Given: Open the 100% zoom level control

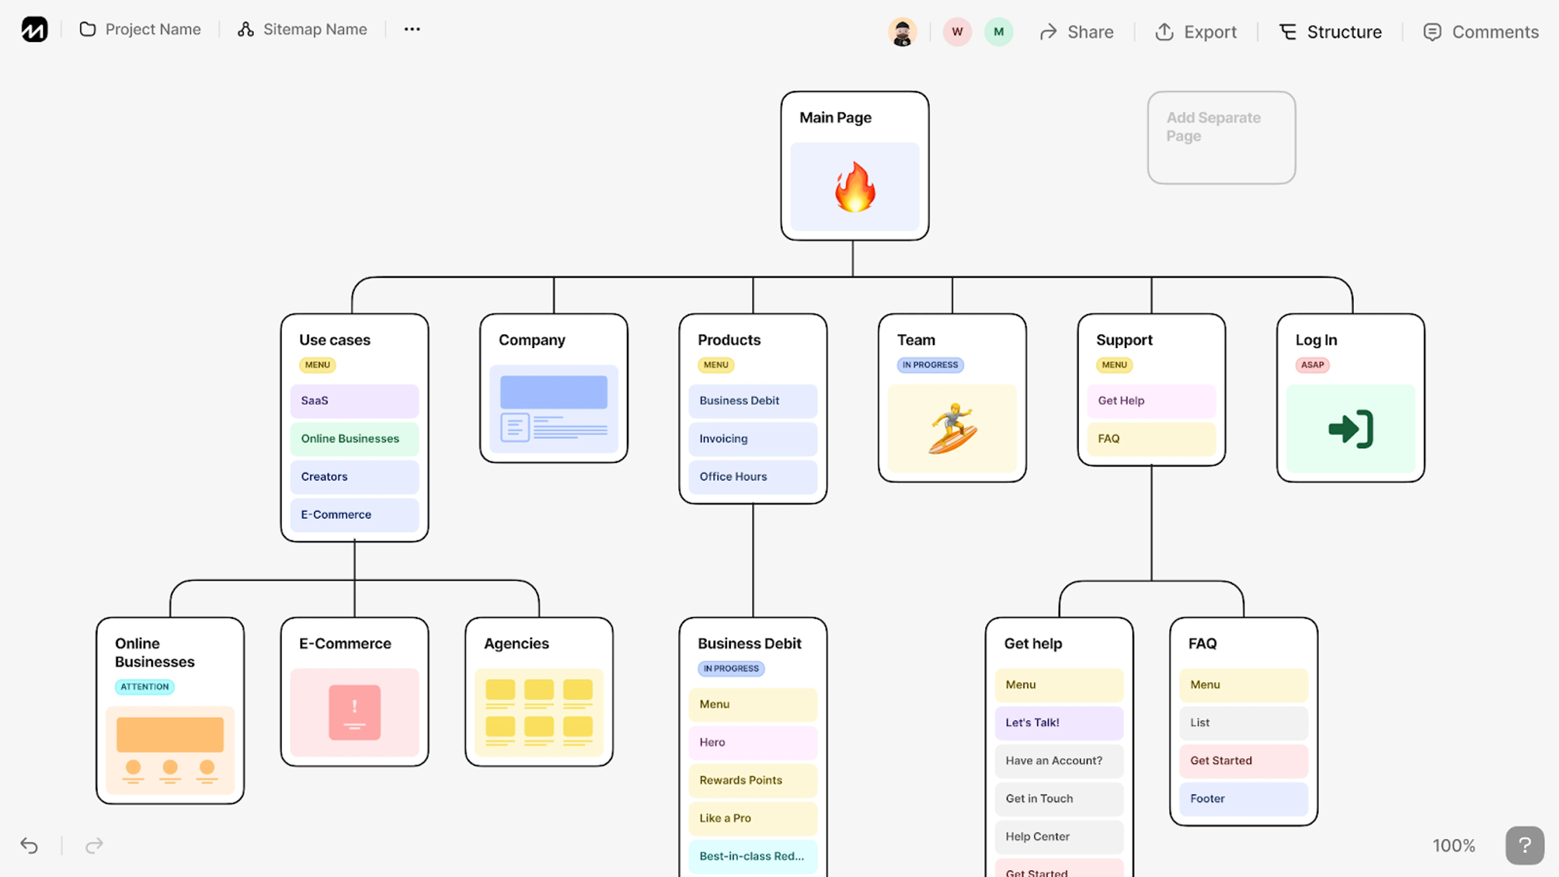Looking at the screenshot, I should point(1454,846).
